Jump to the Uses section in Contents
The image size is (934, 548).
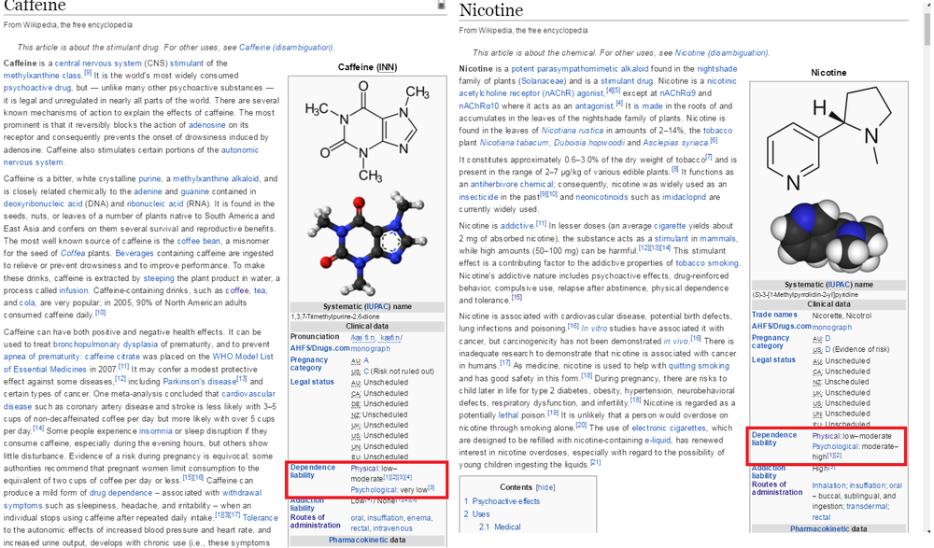point(481,514)
